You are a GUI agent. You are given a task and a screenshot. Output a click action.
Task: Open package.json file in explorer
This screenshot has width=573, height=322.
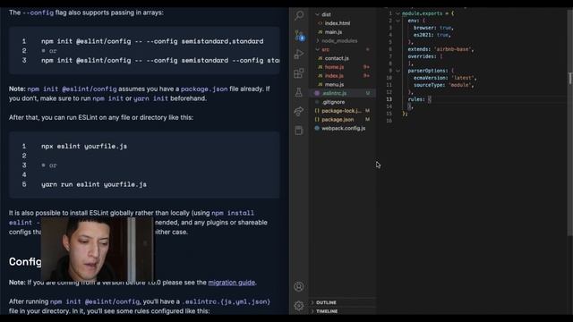click(x=338, y=120)
